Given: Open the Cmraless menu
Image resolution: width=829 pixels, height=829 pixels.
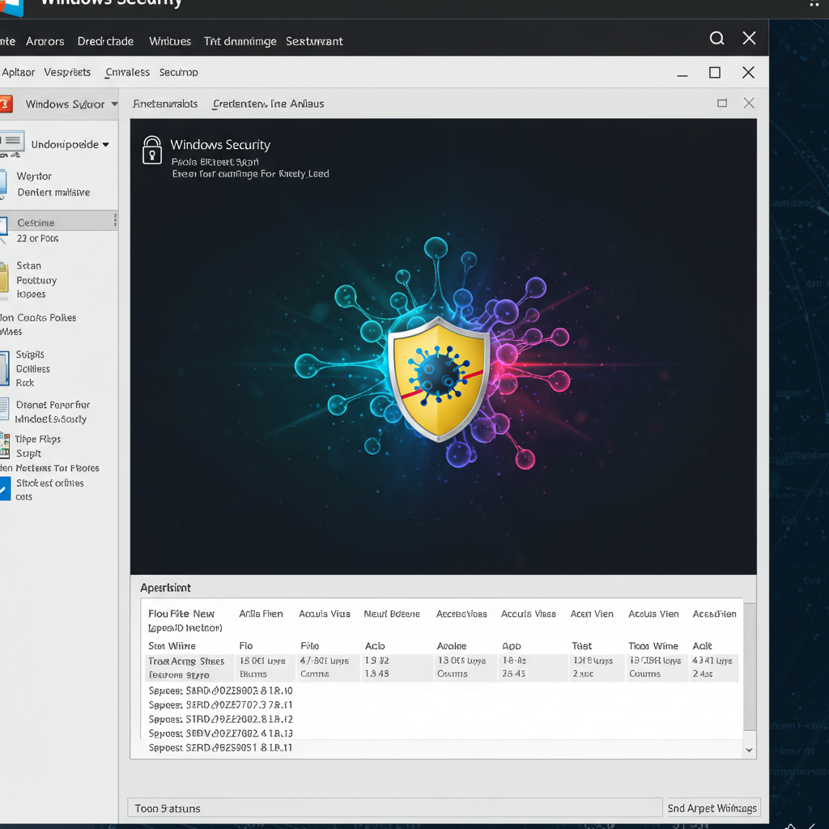Looking at the screenshot, I should 127,72.
